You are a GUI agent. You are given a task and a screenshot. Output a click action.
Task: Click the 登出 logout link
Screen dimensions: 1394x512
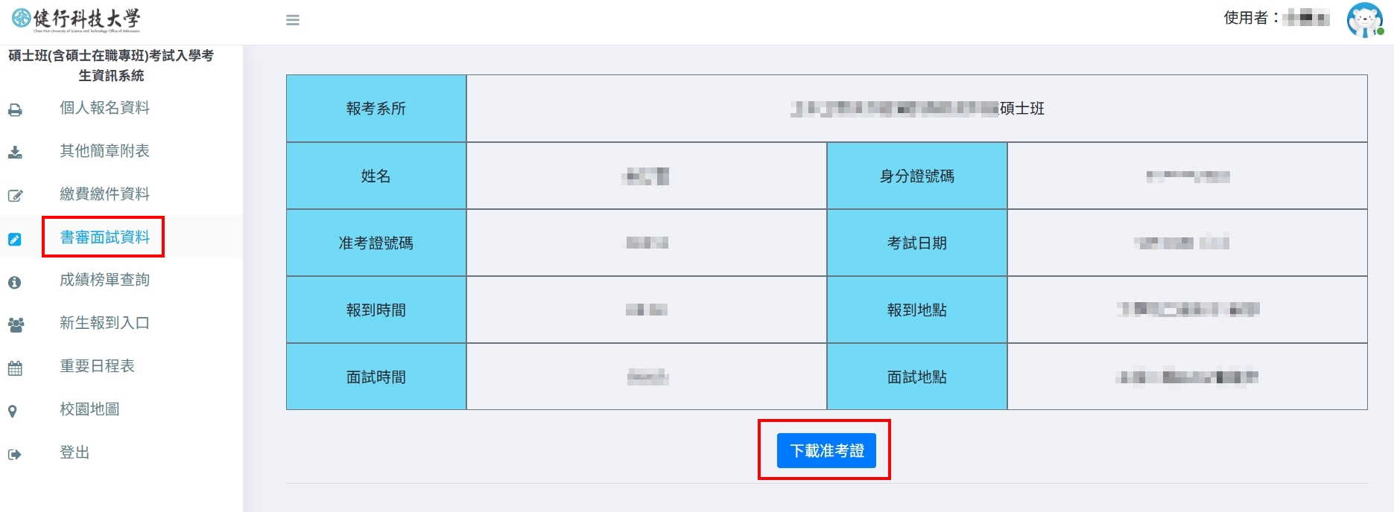(75, 452)
